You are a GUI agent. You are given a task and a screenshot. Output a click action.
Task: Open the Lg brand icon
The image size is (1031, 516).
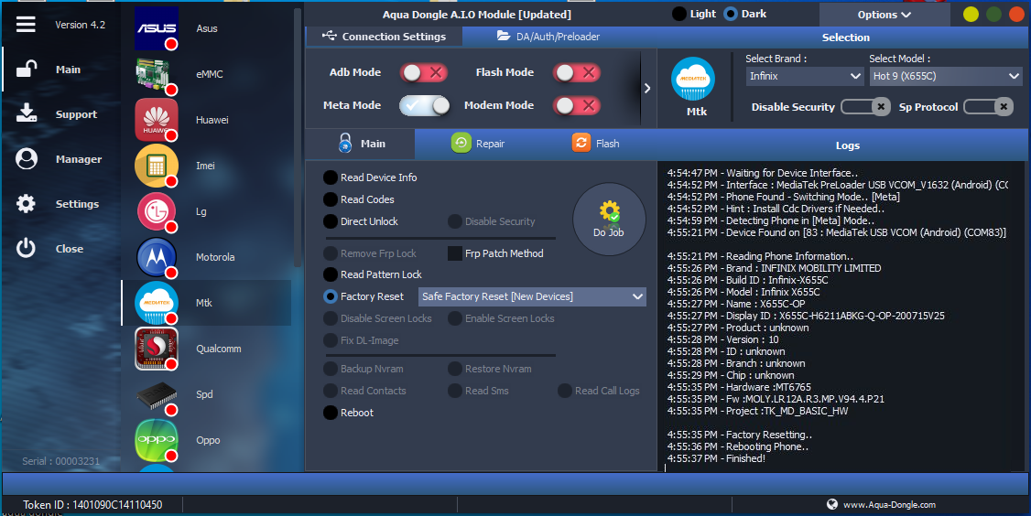click(157, 211)
